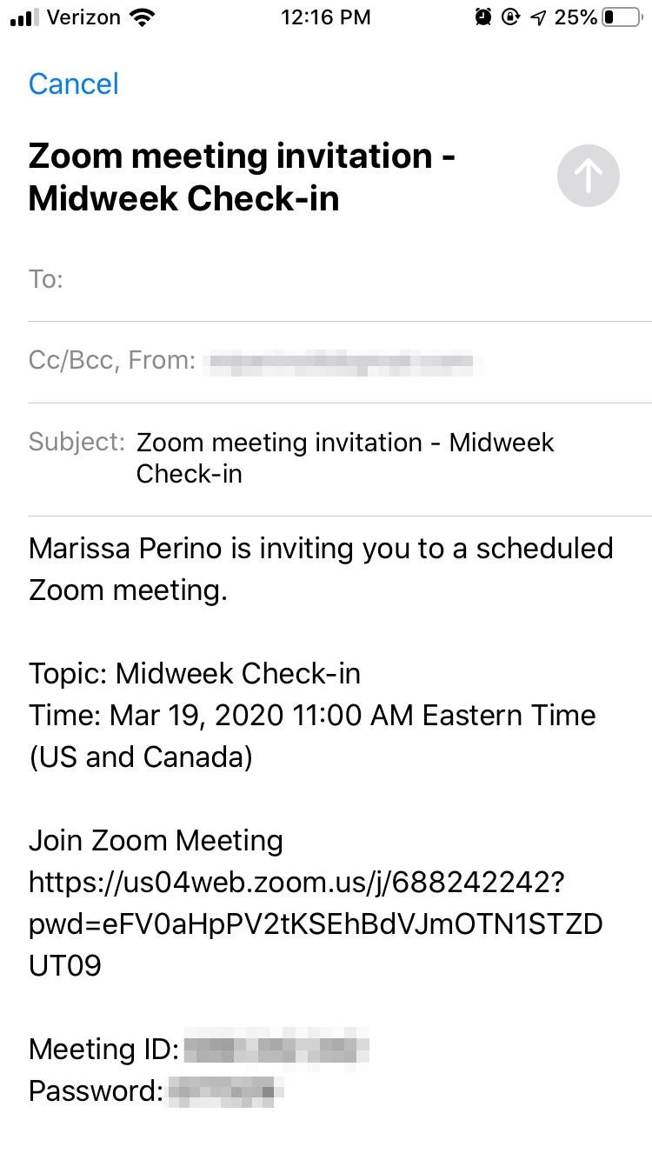Screen dimensions: 652x1160
Task: Tap the Verizon carrier label
Action: pos(85,17)
